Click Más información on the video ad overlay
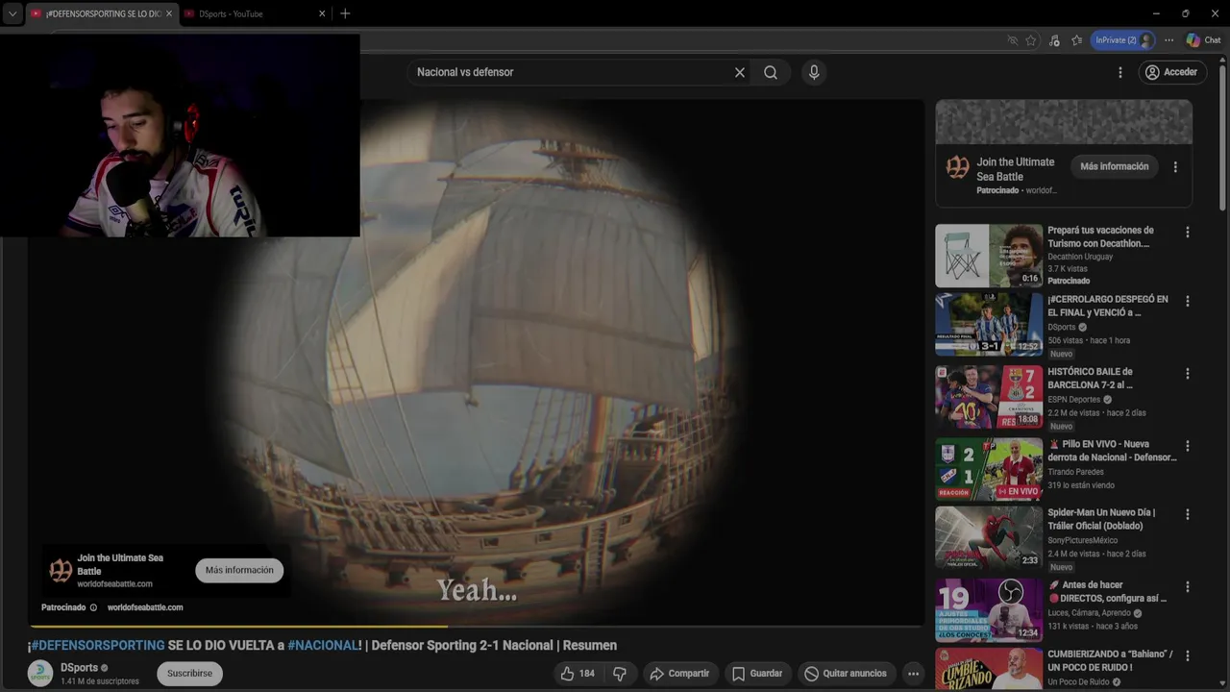This screenshot has height=692, width=1230. click(x=239, y=570)
